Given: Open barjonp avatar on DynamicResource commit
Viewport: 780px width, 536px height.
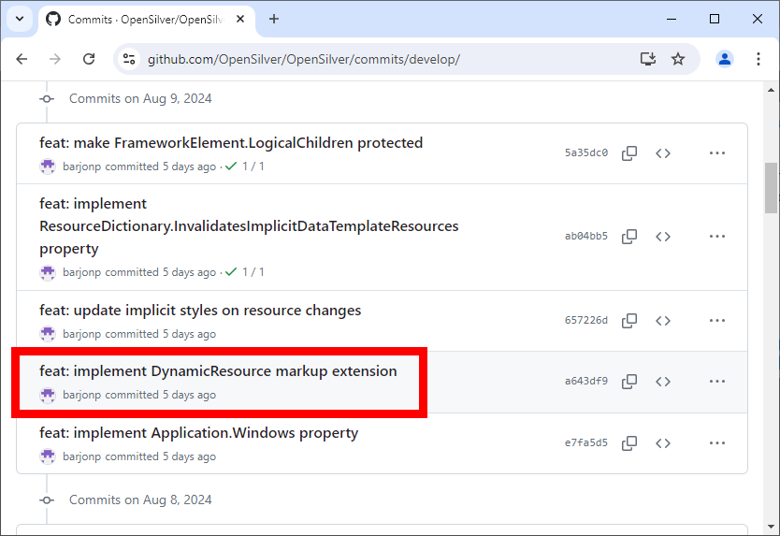Looking at the screenshot, I should pos(48,395).
